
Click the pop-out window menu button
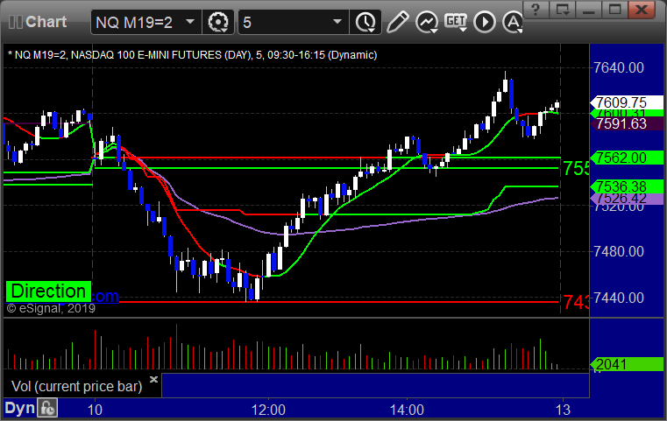563,10
